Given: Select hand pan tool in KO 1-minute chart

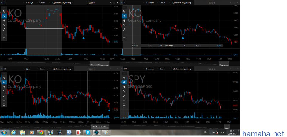Looking at the screenshot, I should point(124,20).
